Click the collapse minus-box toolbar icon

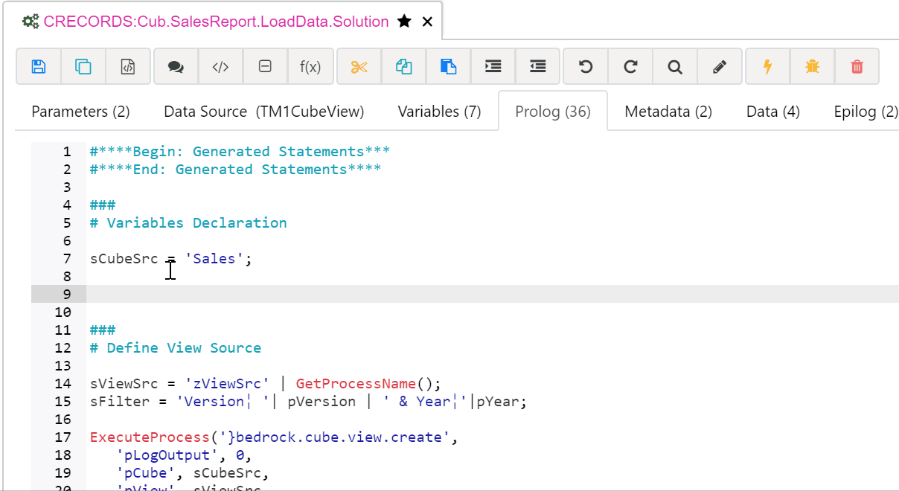click(265, 67)
